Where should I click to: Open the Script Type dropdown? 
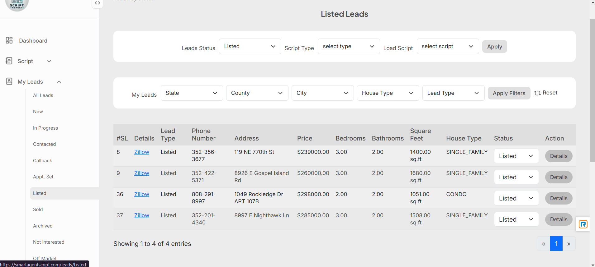tap(349, 46)
